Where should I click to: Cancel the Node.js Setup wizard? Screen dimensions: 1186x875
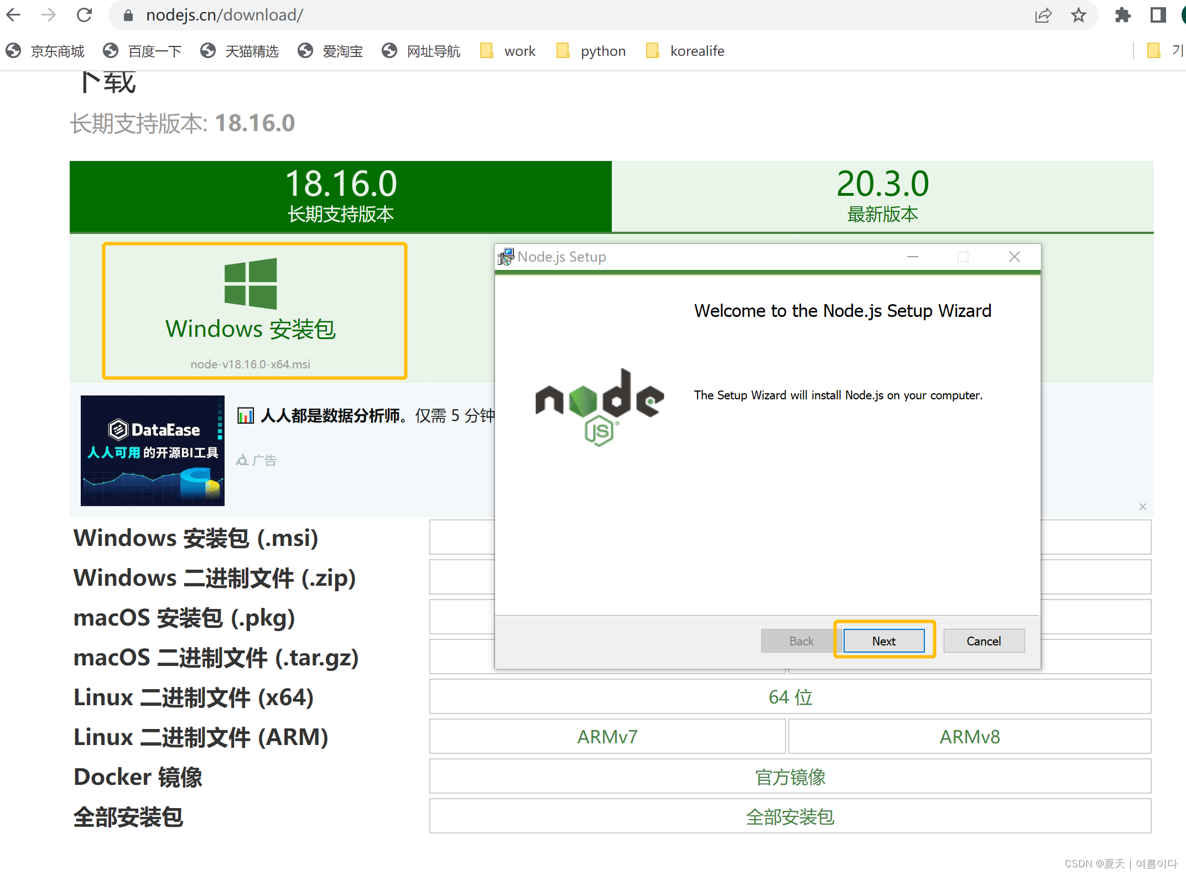click(983, 640)
